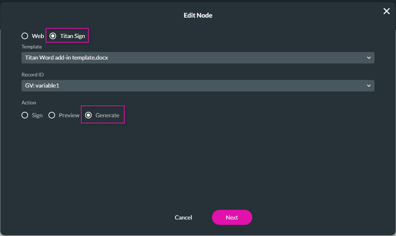Click the Record ID field label
Viewport: 396px width, 236px height.
32,74
